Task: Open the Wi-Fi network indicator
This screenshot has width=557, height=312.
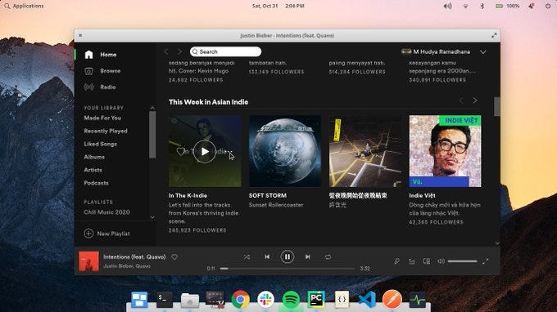Action: (x=465, y=6)
